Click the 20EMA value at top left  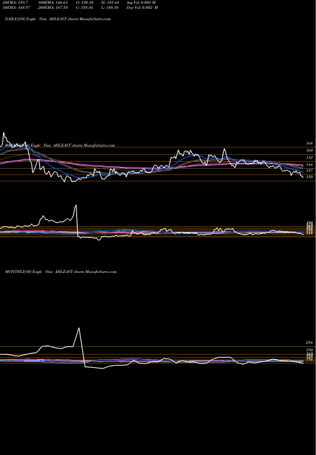click(x=15, y=3)
